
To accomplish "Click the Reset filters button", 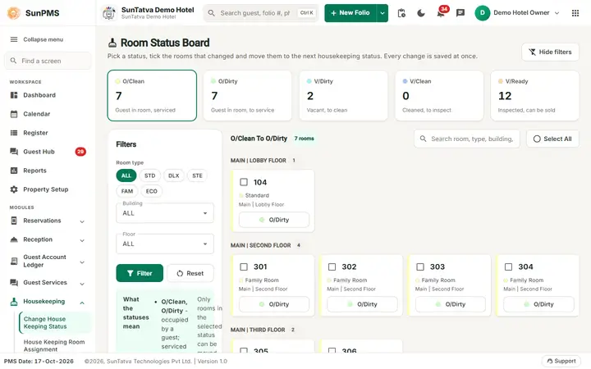I will pos(190,273).
